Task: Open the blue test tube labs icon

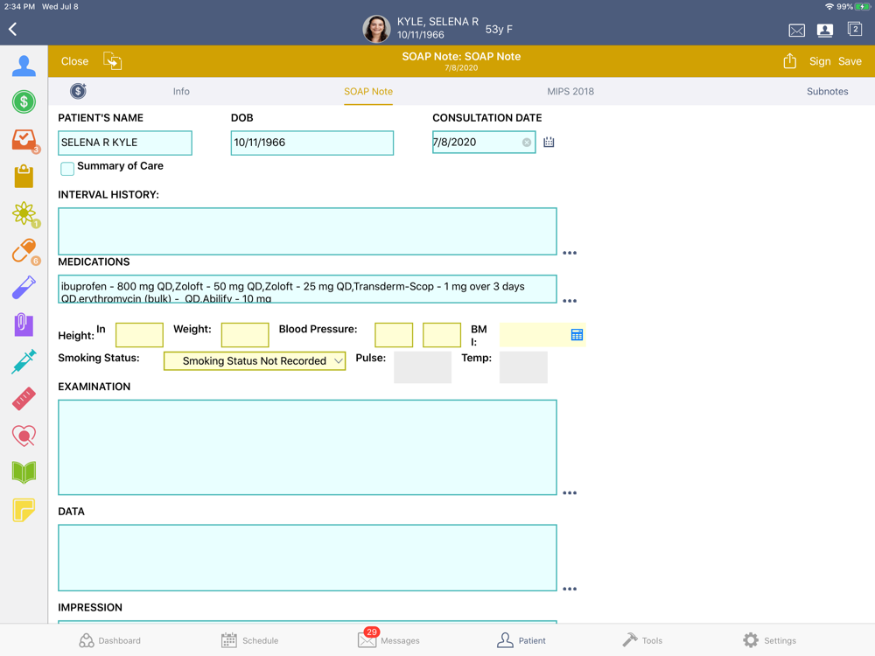Action: tap(24, 288)
